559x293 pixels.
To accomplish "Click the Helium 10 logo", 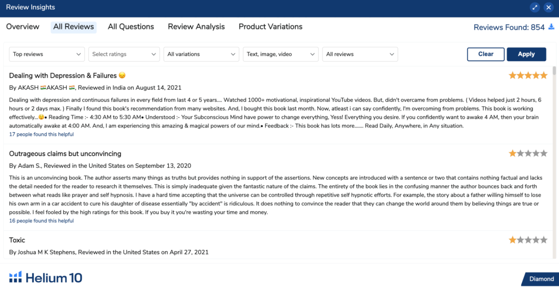I will [46, 278].
